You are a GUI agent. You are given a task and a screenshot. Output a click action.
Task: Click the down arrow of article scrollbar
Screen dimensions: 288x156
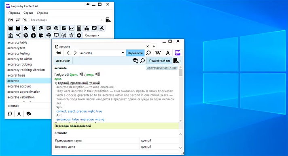(x=180, y=120)
